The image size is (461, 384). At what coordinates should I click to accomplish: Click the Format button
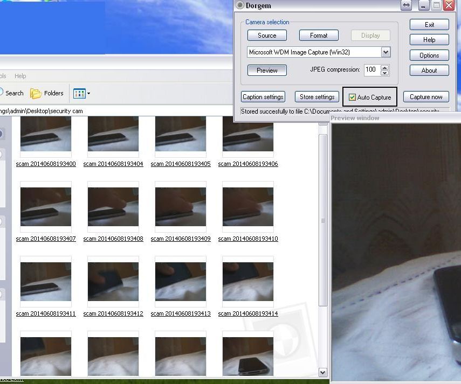[319, 35]
